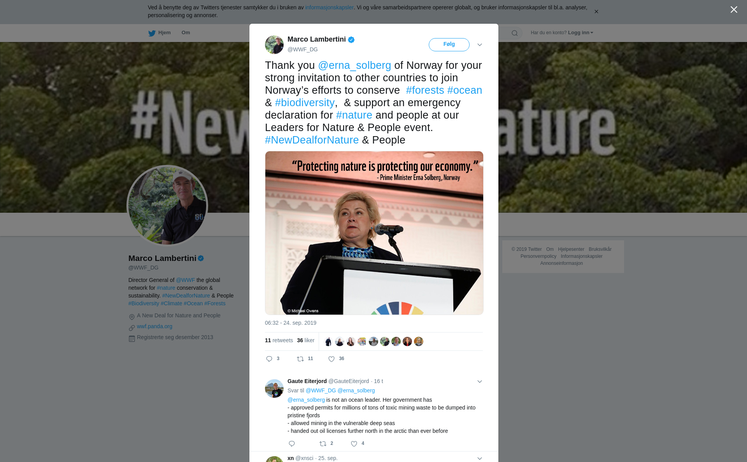747x462 pixels.
Task: Like the tweet with 36 likes
Action: click(x=331, y=359)
